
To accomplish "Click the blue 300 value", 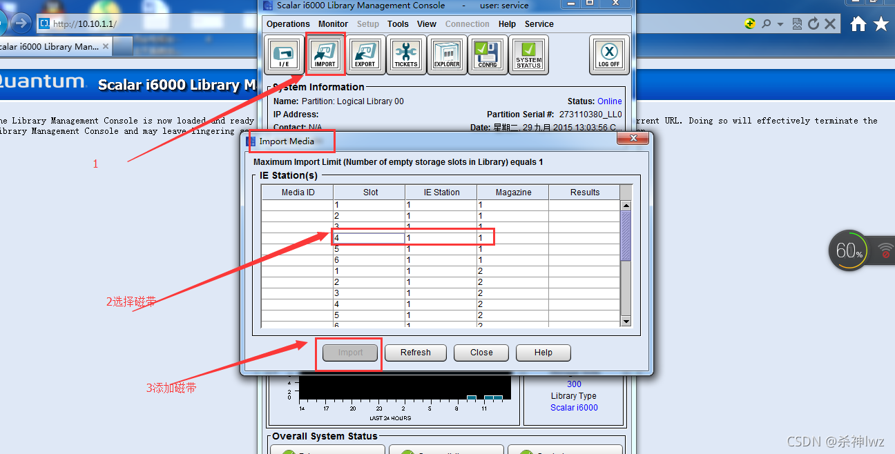I will 574,384.
